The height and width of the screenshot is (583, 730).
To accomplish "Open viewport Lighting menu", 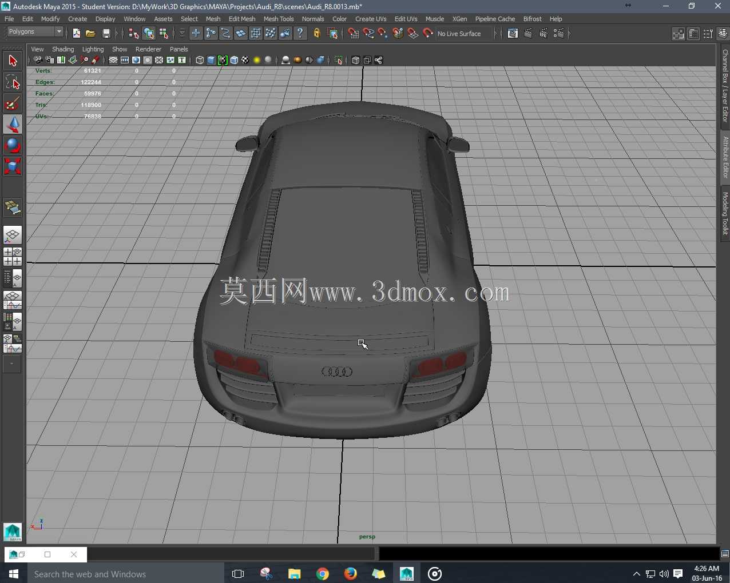I will [x=93, y=49].
